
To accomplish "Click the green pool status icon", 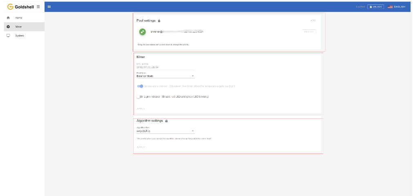I will [x=143, y=32].
